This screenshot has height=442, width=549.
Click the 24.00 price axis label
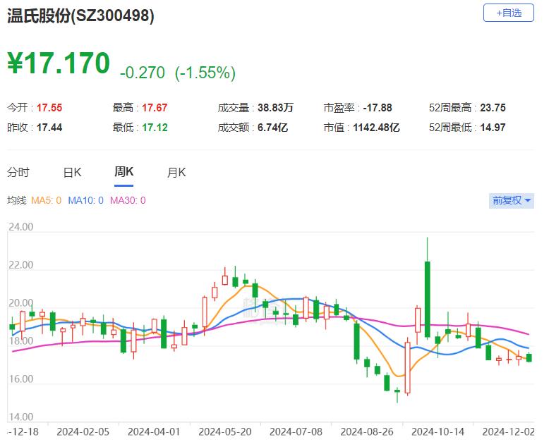21,228
